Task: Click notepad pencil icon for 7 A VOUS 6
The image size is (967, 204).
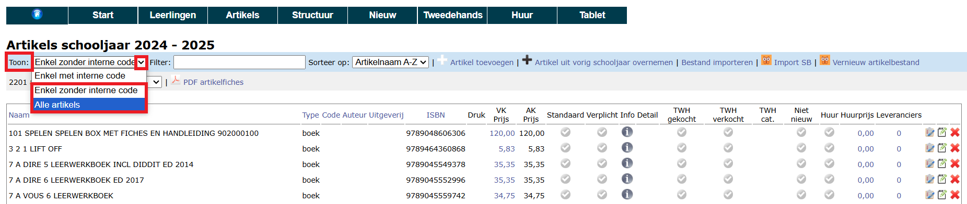Action: (942, 195)
